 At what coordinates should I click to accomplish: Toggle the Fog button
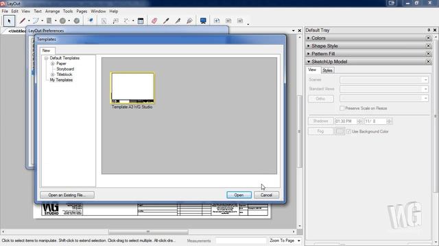(x=320, y=131)
